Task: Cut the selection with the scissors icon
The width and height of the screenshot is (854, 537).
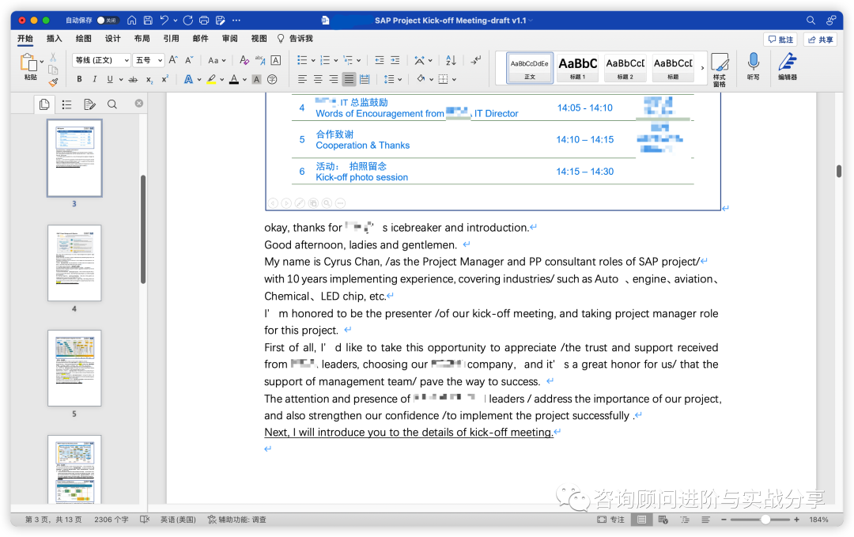Action: coord(53,57)
